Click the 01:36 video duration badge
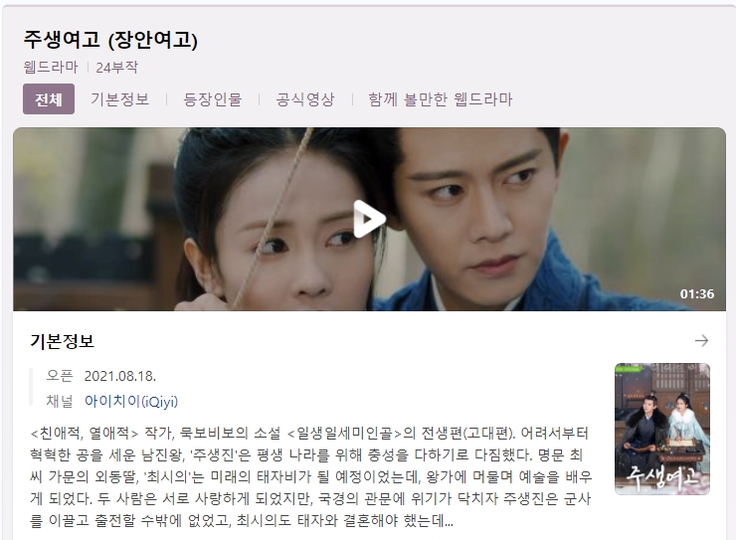This screenshot has width=736, height=540. (697, 293)
